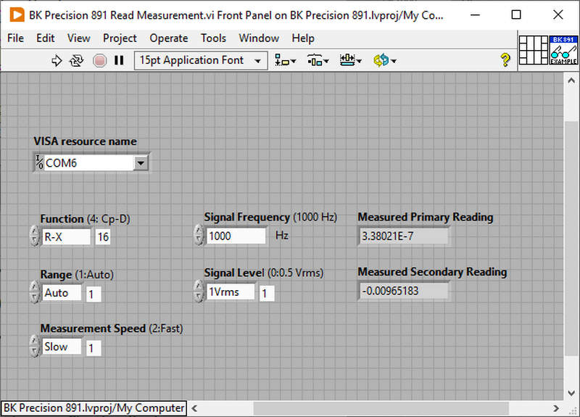The image size is (580, 417).
Task: Open the Signal Level ring showing 1Vrms
Action: pyautogui.click(x=230, y=292)
